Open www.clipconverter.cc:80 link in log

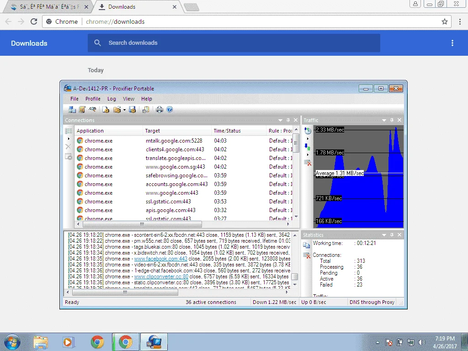(x=161, y=277)
